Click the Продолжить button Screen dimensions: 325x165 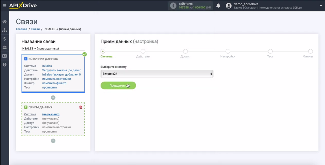(118, 86)
